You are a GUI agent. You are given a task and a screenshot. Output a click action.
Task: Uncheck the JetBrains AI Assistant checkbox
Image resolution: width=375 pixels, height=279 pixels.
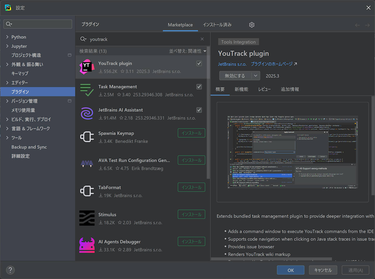(199, 110)
